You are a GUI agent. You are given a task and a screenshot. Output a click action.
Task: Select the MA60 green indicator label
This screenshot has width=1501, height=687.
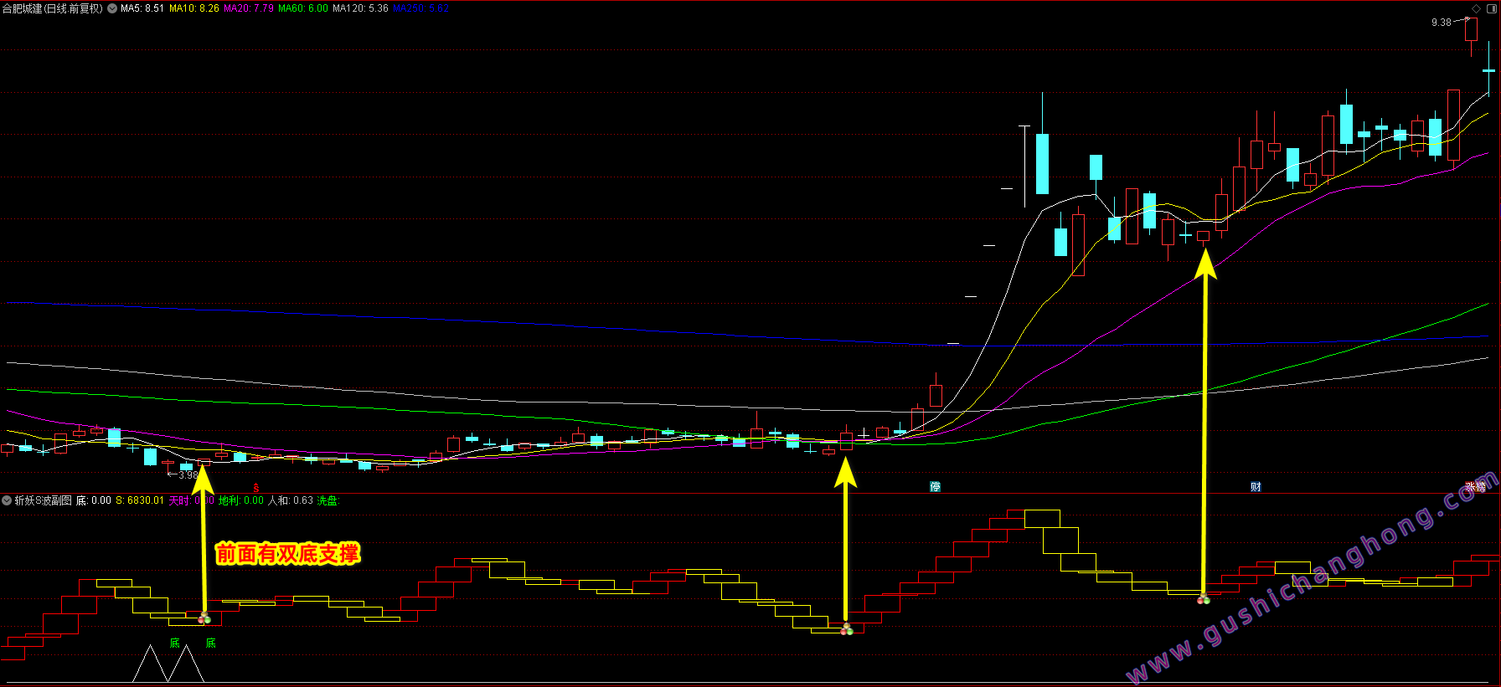[302, 8]
